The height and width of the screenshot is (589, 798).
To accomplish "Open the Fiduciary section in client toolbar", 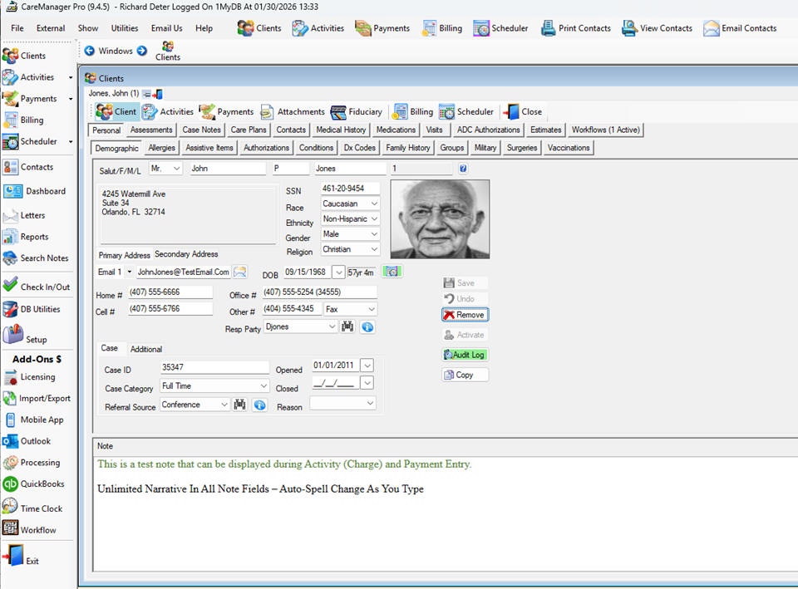I will (x=357, y=112).
